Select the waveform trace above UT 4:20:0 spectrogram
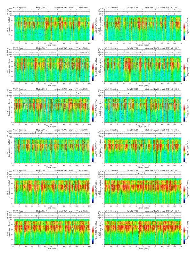The width and height of the screenshot is (196, 254). tap(51, 174)
